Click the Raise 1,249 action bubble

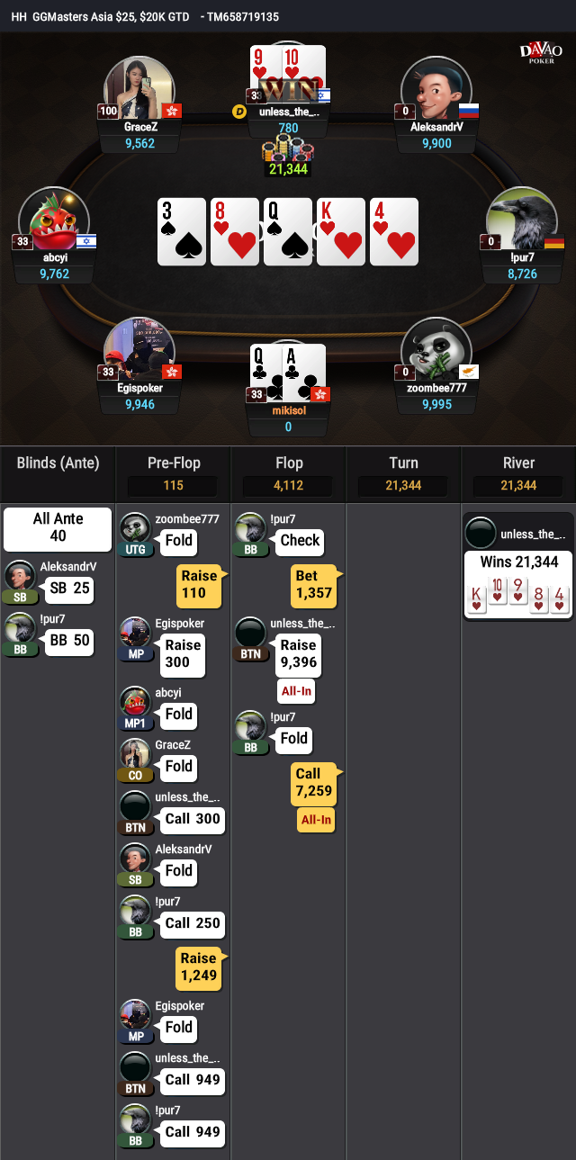[198, 967]
